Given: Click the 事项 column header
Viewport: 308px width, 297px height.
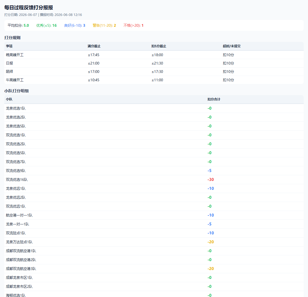Looking at the screenshot, I should point(9,46).
